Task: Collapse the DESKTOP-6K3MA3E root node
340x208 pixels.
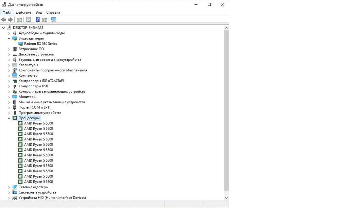Action: pyautogui.click(x=3, y=28)
